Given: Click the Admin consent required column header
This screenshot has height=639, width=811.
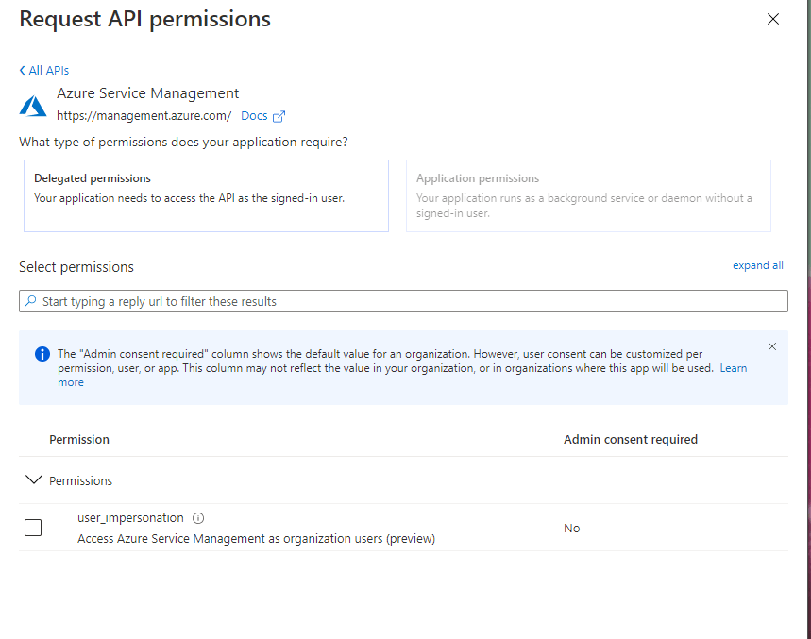Looking at the screenshot, I should tap(630, 439).
